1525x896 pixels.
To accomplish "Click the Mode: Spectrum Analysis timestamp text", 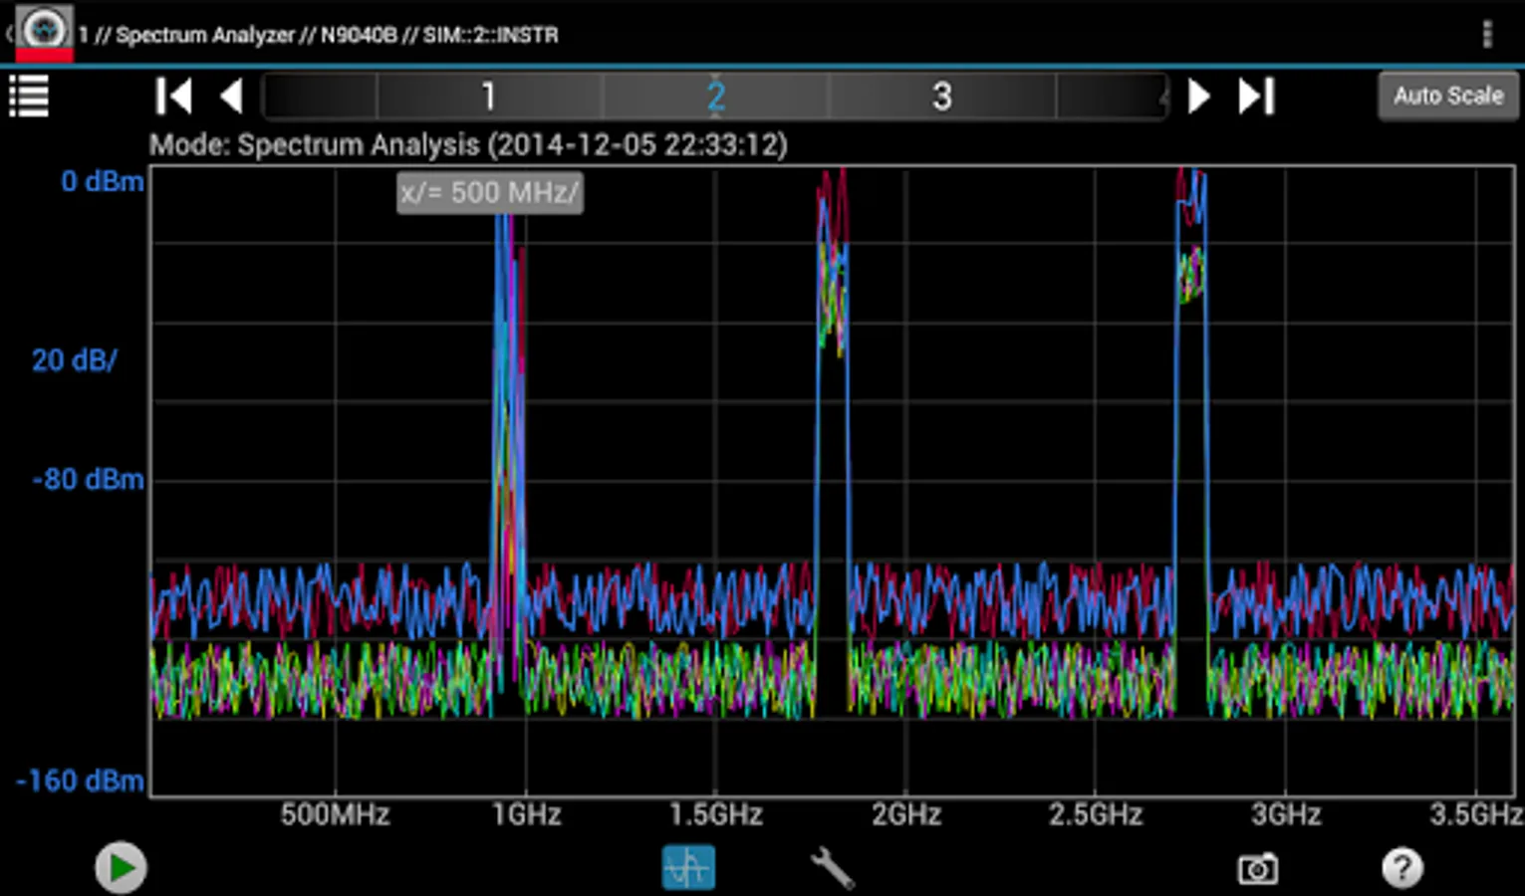I will [x=468, y=145].
